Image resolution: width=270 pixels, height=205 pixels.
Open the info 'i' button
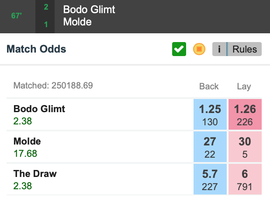[219, 49]
